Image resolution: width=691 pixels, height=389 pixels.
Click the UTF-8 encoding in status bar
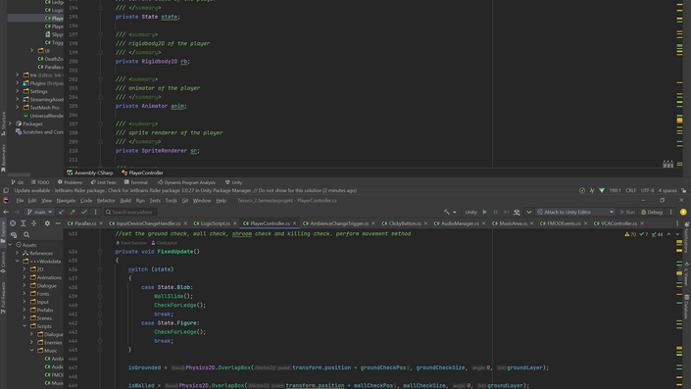coord(647,190)
